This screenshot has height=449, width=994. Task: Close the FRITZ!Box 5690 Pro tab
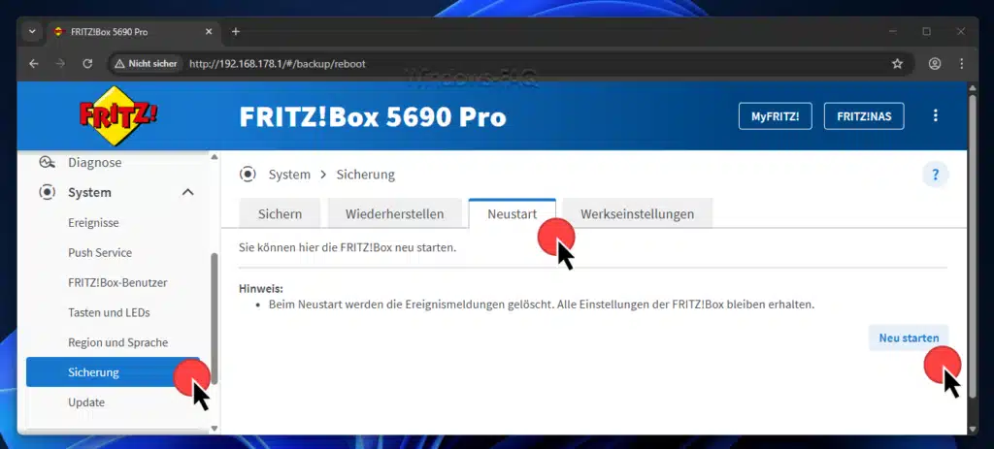coord(209,32)
